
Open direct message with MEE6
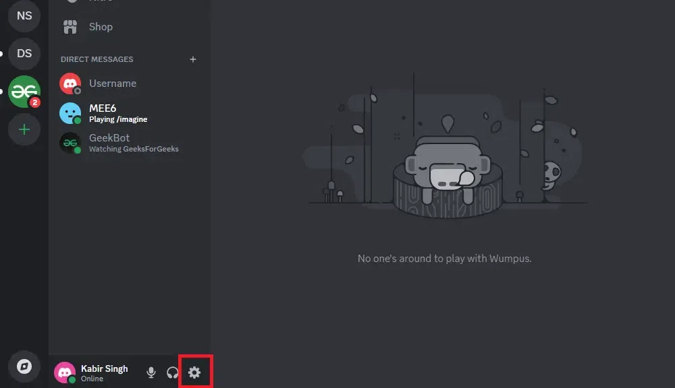130,113
